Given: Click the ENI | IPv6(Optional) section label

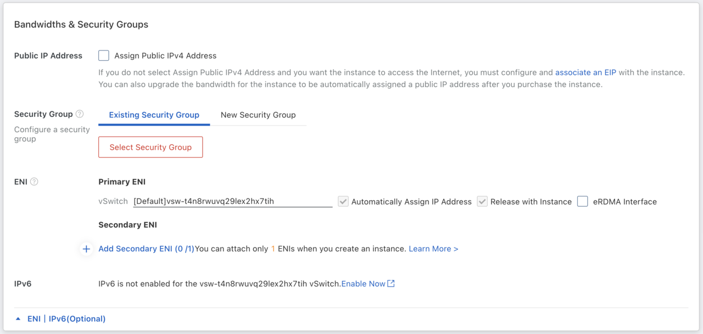Looking at the screenshot, I should [66, 319].
